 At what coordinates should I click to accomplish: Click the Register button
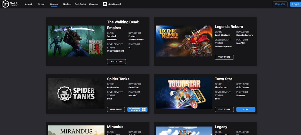(280, 4)
